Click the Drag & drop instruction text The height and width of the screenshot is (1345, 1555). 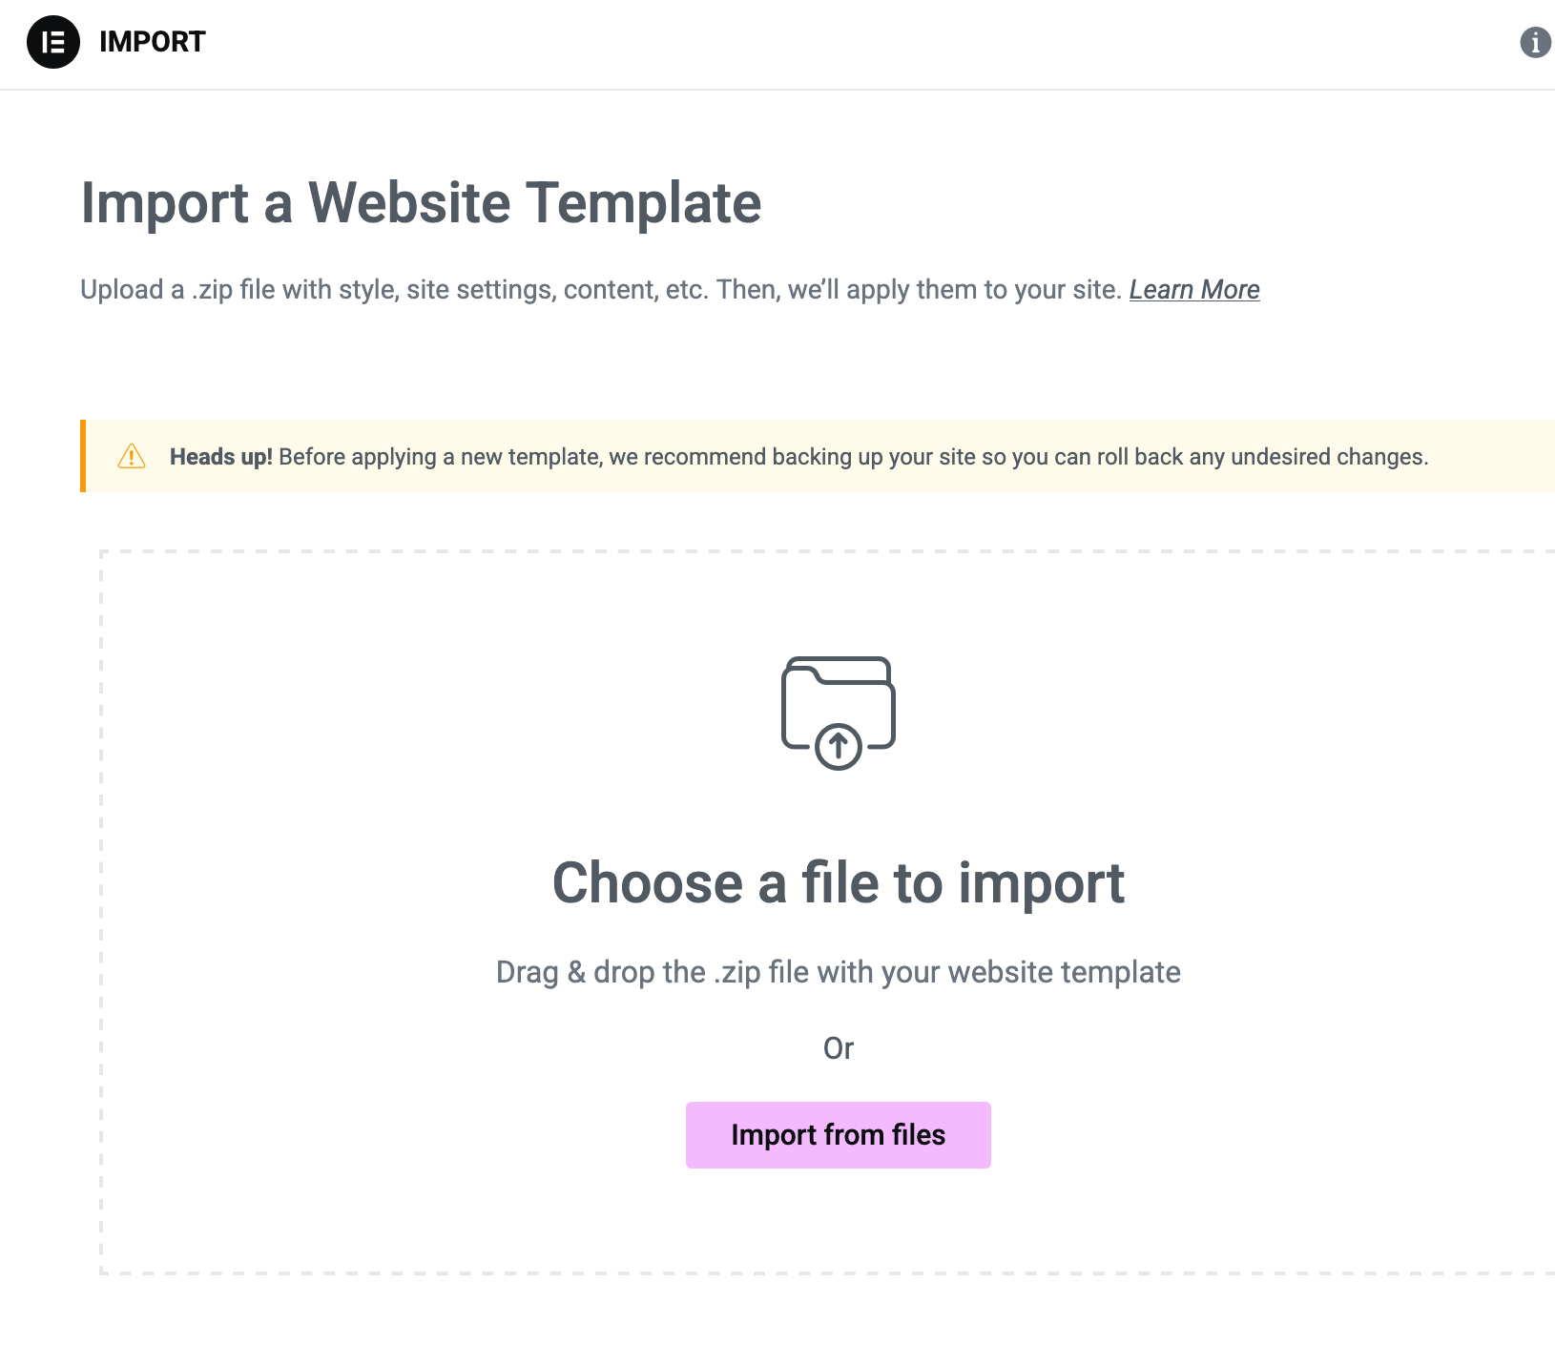[x=838, y=972]
